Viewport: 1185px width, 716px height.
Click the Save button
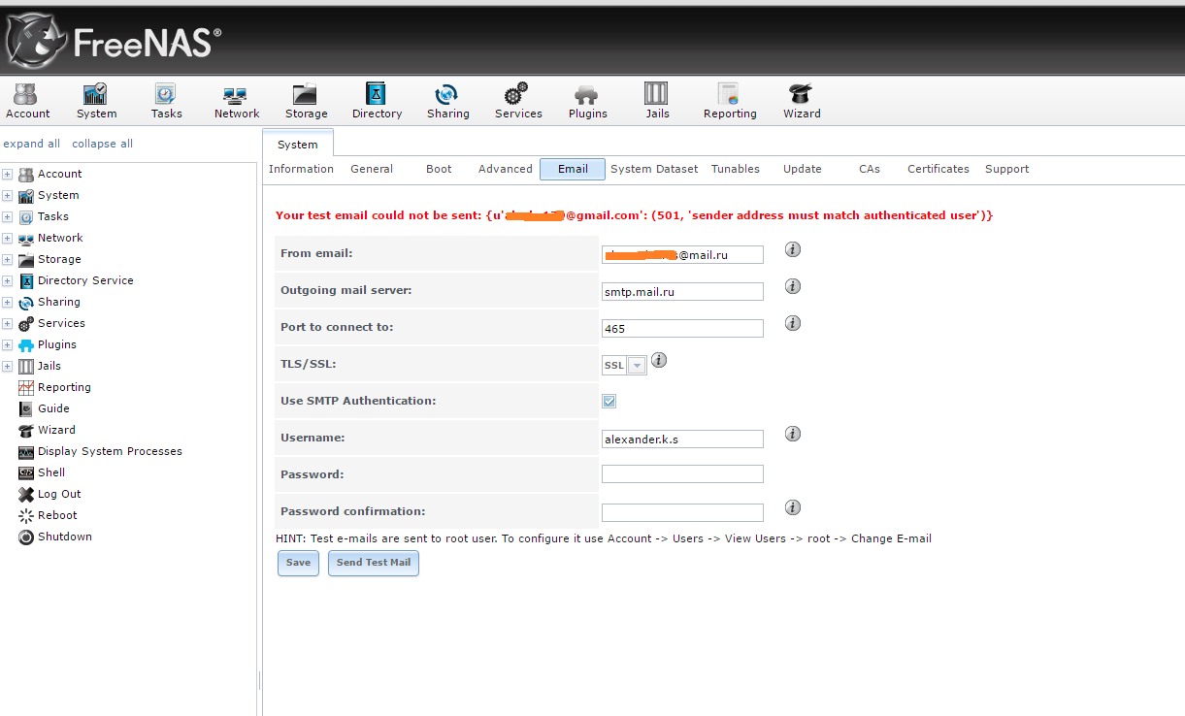[298, 563]
